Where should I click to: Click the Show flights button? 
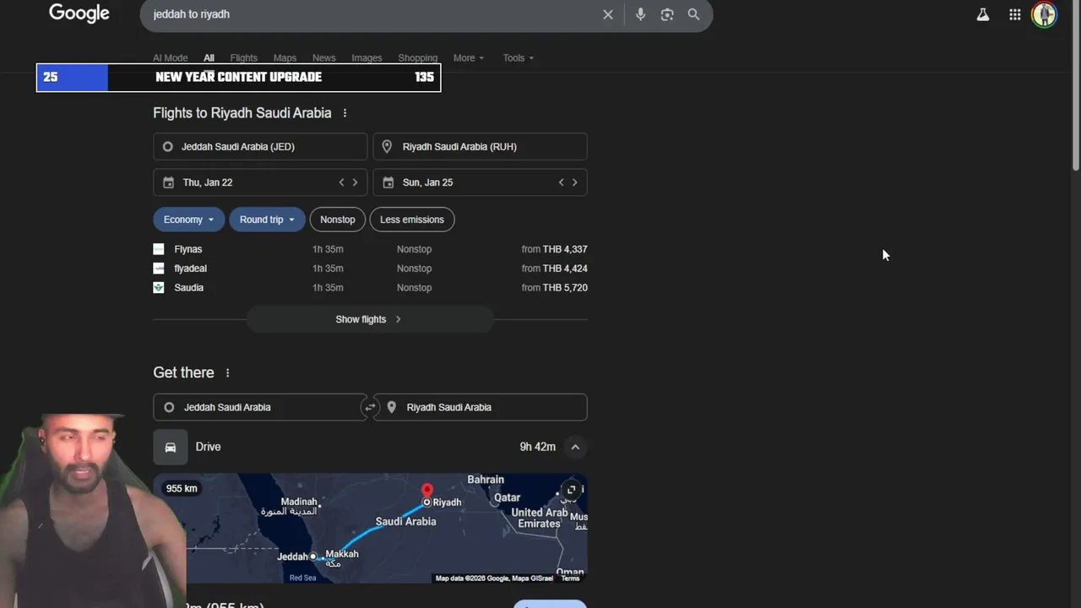(370, 319)
